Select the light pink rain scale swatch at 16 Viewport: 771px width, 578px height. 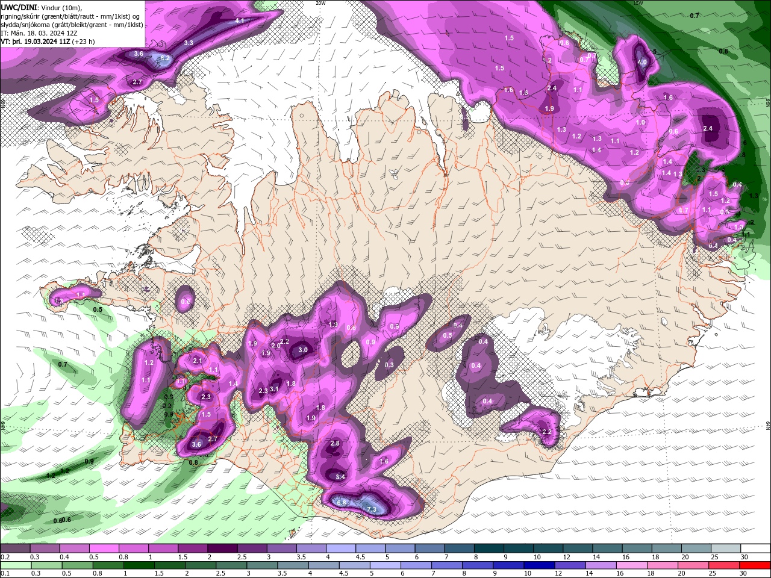[x=632, y=565]
